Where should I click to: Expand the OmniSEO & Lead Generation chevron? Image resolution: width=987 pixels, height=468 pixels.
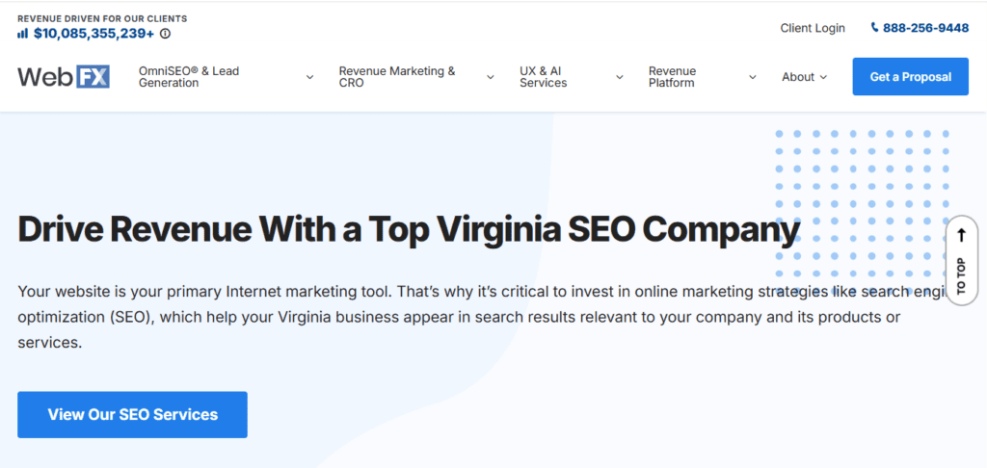pos(309,77)
